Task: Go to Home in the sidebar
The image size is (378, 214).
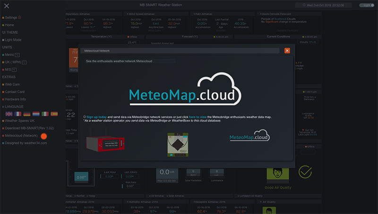Action: [x=9, y=25]
